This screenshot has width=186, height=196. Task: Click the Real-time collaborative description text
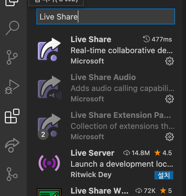click(x=122, y=50)
